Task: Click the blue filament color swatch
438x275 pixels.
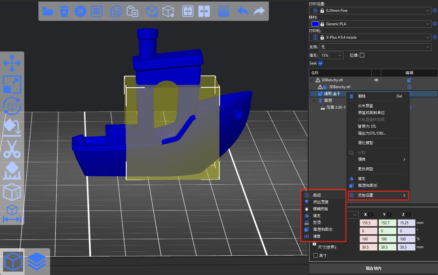Action: pyautogui.click(x=315, y=24)
